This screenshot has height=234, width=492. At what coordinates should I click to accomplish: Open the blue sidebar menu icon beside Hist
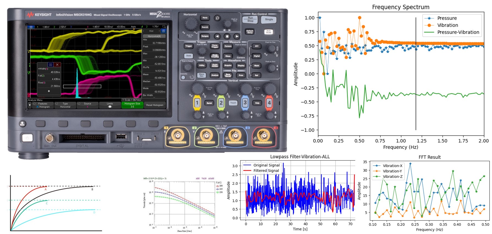(163, 31)
